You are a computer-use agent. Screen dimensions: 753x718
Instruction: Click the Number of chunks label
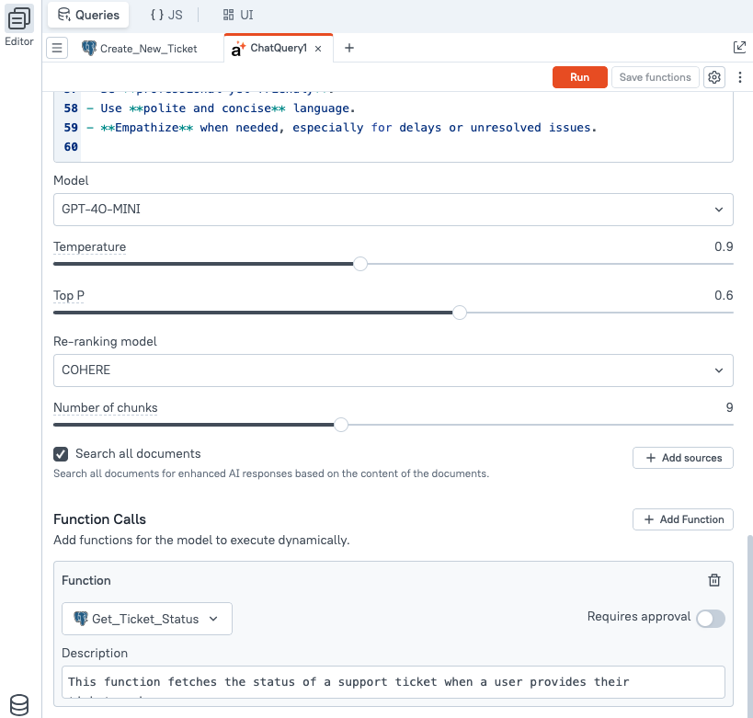(x=105, y=408)
